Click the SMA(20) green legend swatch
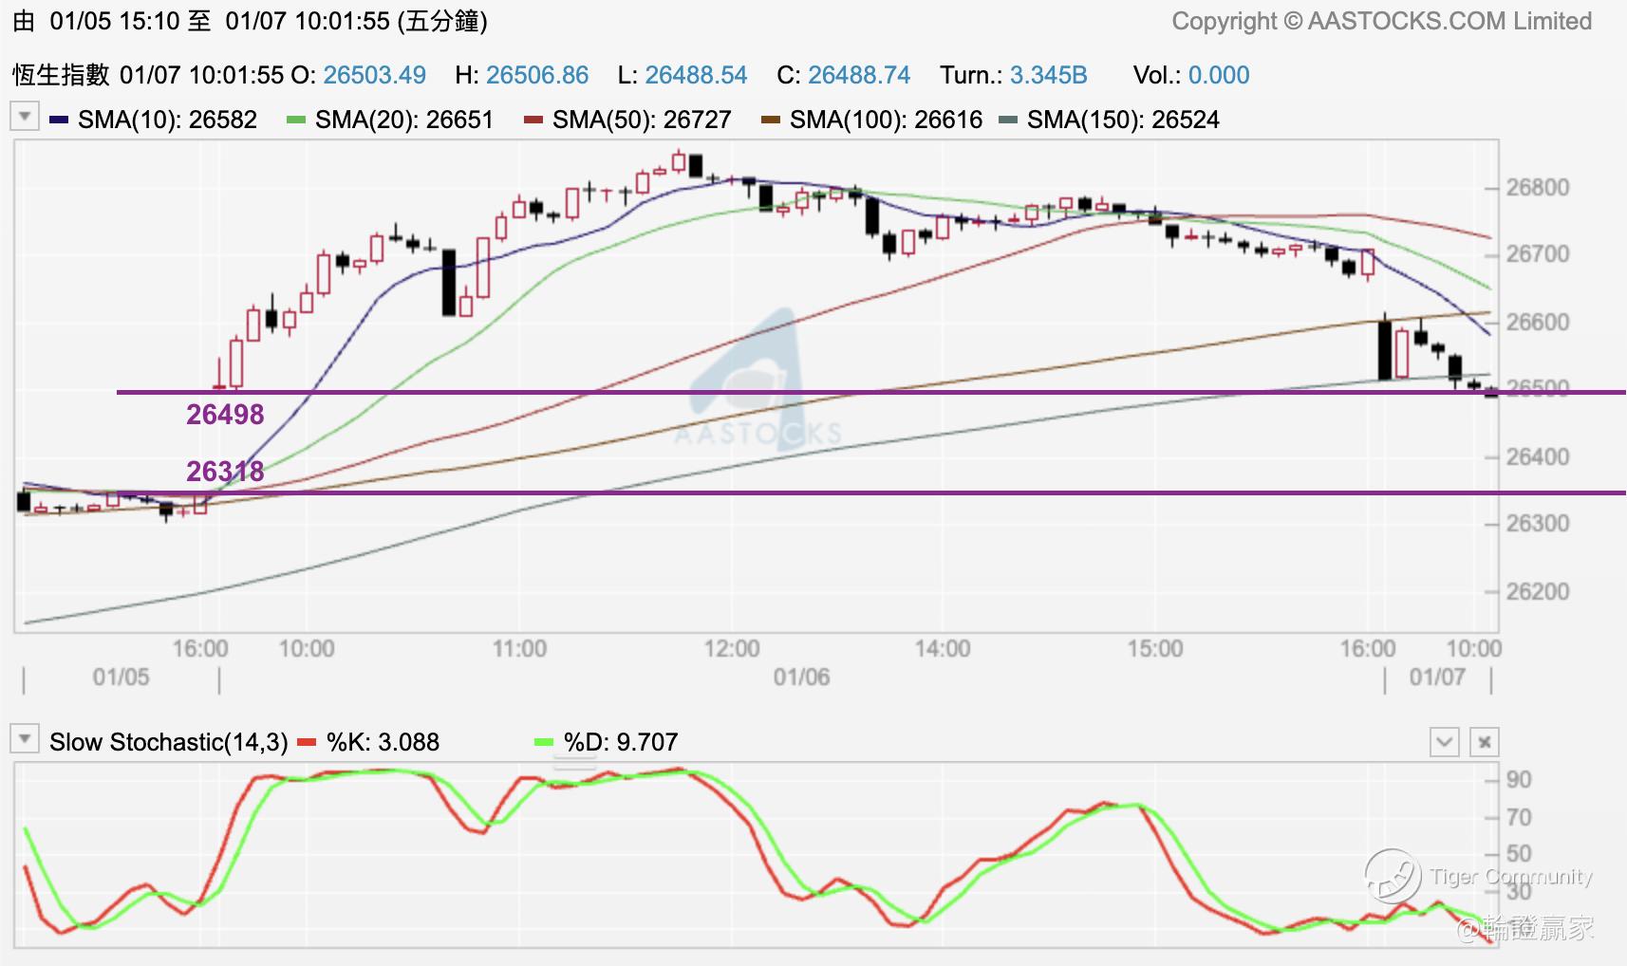Image resolution: width=1627 pixels, height=966 pixels. pos(296,121)
